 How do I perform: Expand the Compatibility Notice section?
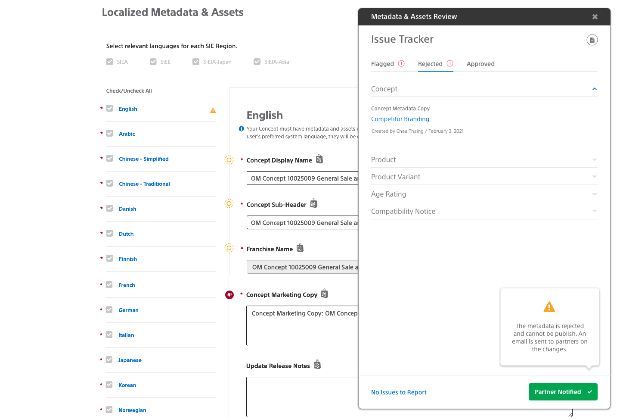point(484,211)
